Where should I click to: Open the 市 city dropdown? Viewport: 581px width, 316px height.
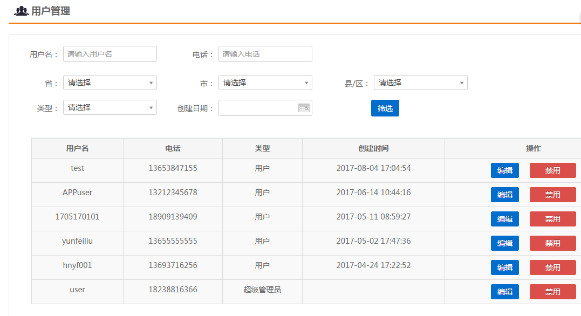click(265, 82)
